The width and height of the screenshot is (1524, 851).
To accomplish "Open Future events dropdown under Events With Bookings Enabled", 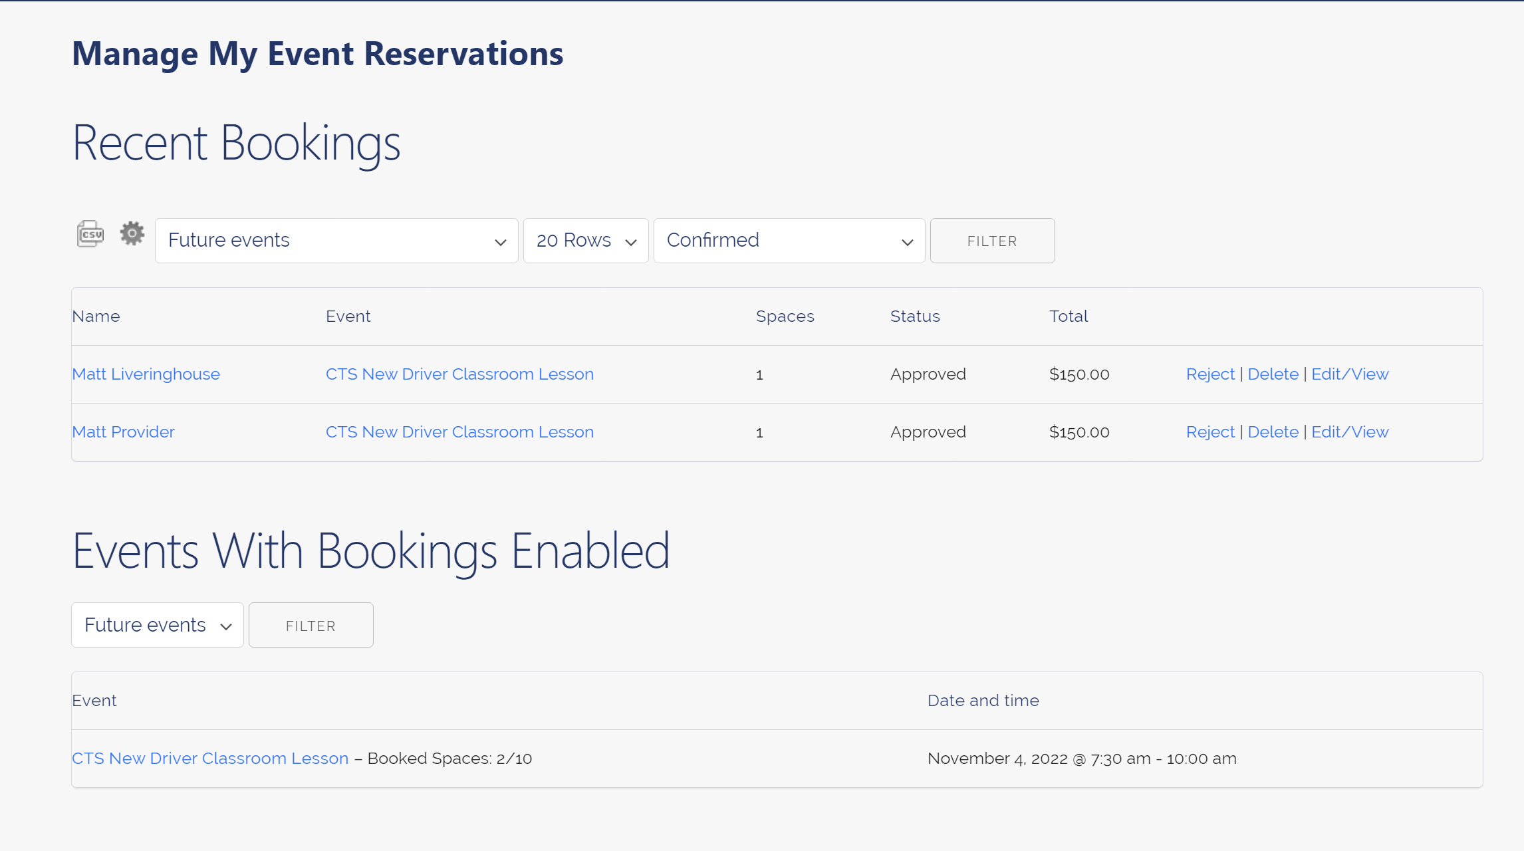I will pyautogui.click(x=158, y=625).
